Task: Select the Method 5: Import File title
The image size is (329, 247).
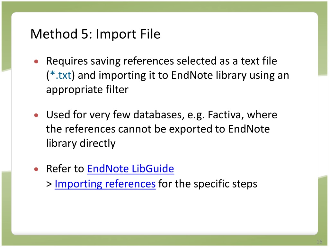Action: click(95, 34)
